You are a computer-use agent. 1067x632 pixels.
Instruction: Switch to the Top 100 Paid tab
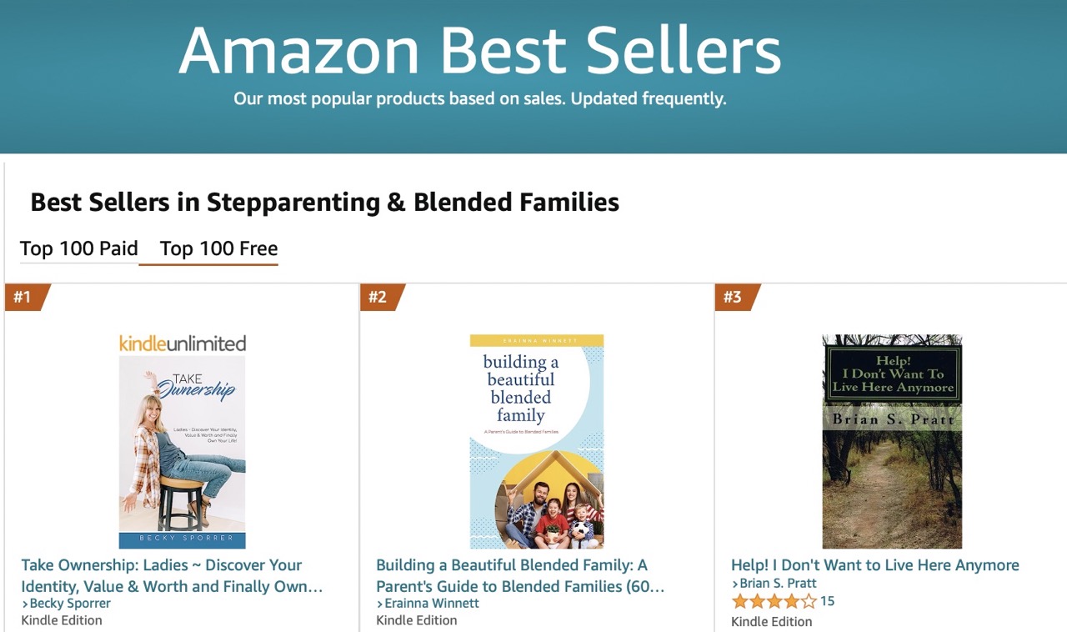tap(79, 248)
